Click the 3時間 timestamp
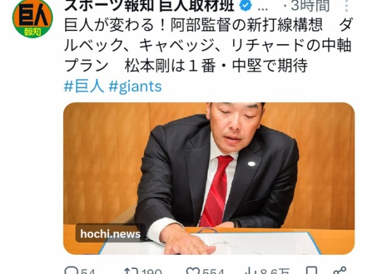The width and height of the screenshot is (367, 274). coord(310,6)
